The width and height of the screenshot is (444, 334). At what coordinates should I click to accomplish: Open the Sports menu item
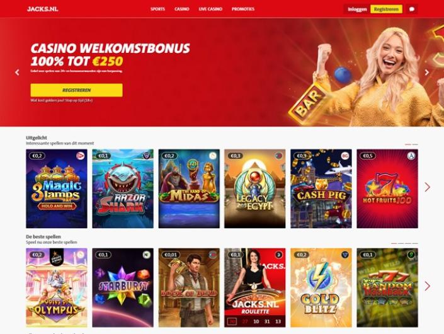pos(157,9)
